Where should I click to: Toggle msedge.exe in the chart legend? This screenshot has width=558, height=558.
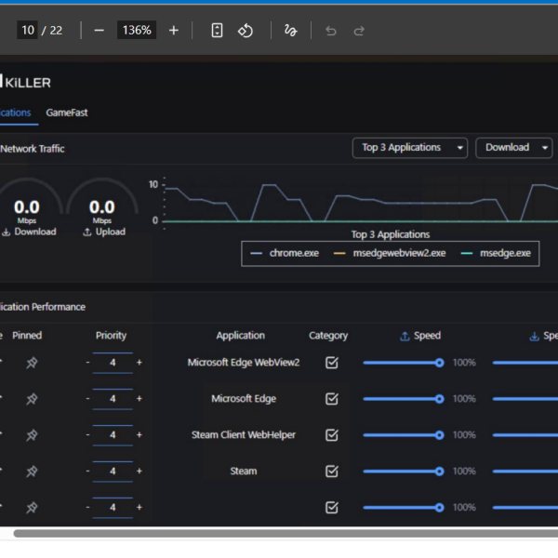coord(496,253)
